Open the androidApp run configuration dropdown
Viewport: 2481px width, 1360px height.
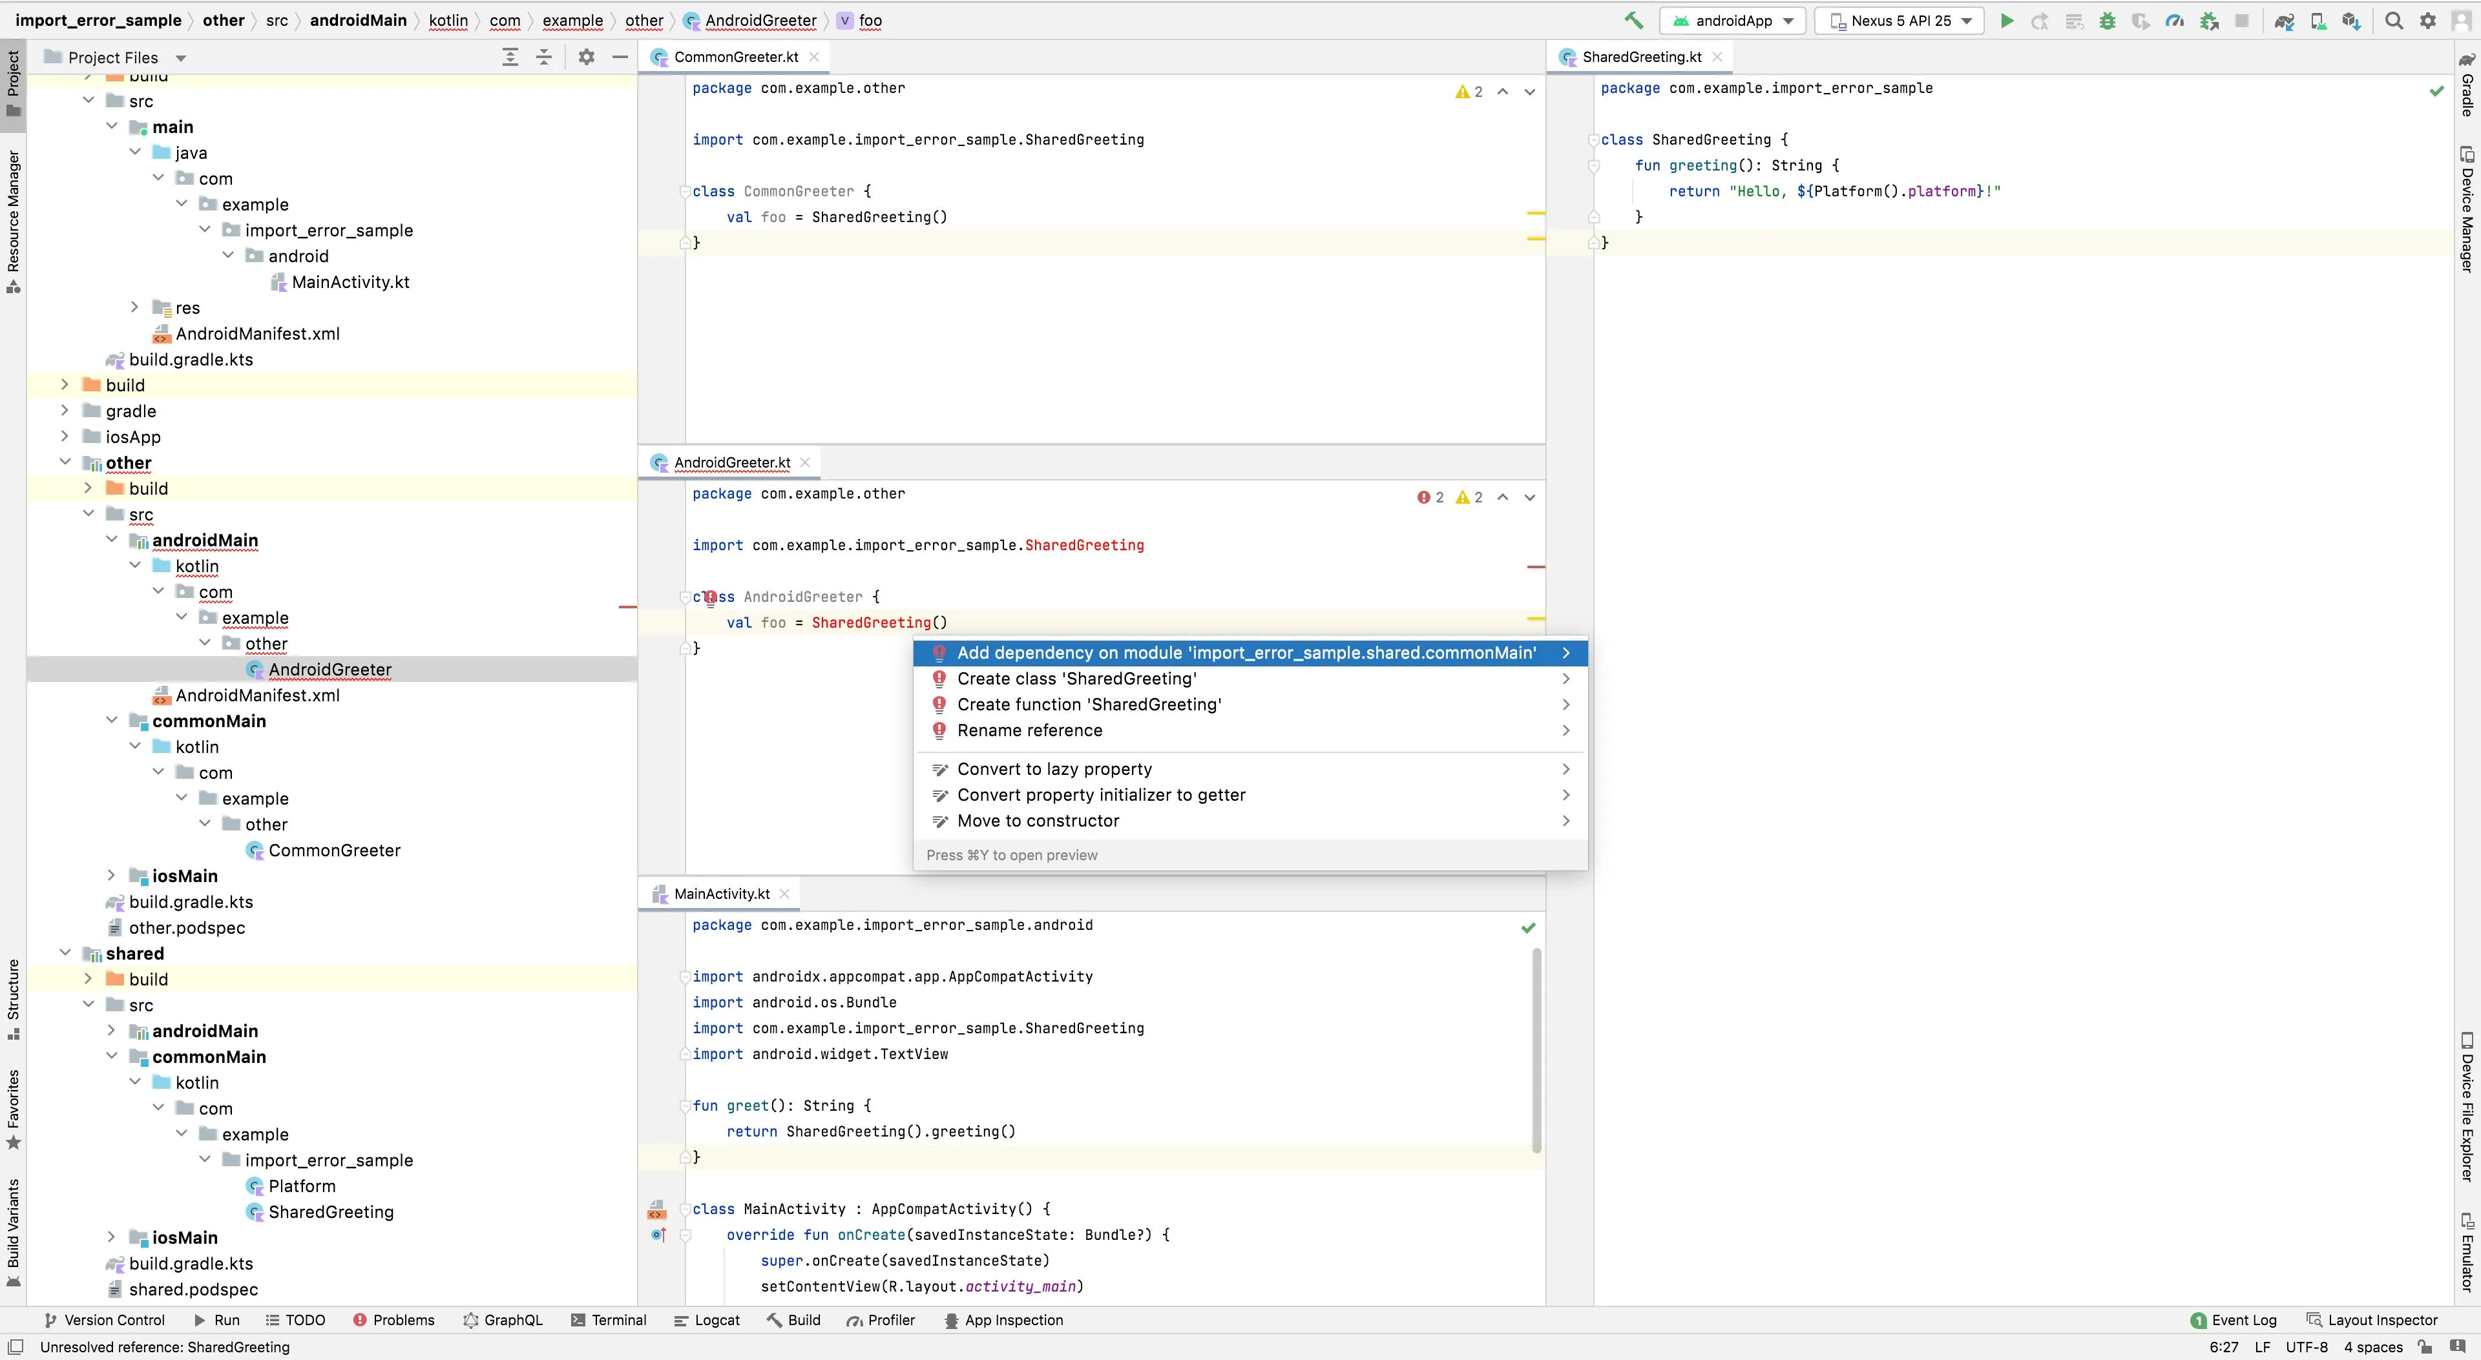1732,20
